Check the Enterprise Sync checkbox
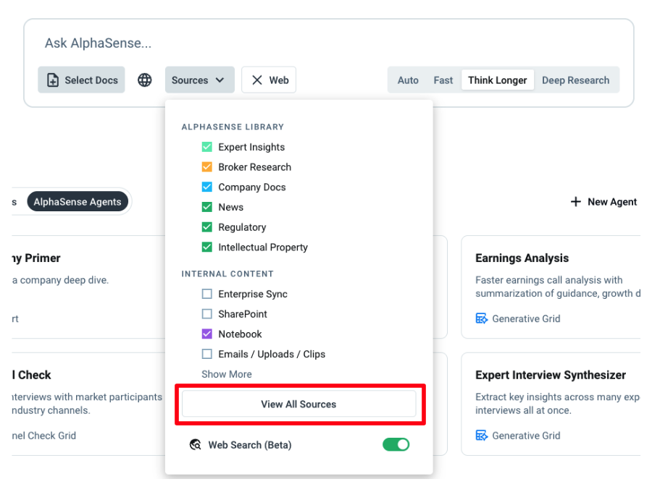The width and height of the screenshot is (660, 487). coord(207,295)
